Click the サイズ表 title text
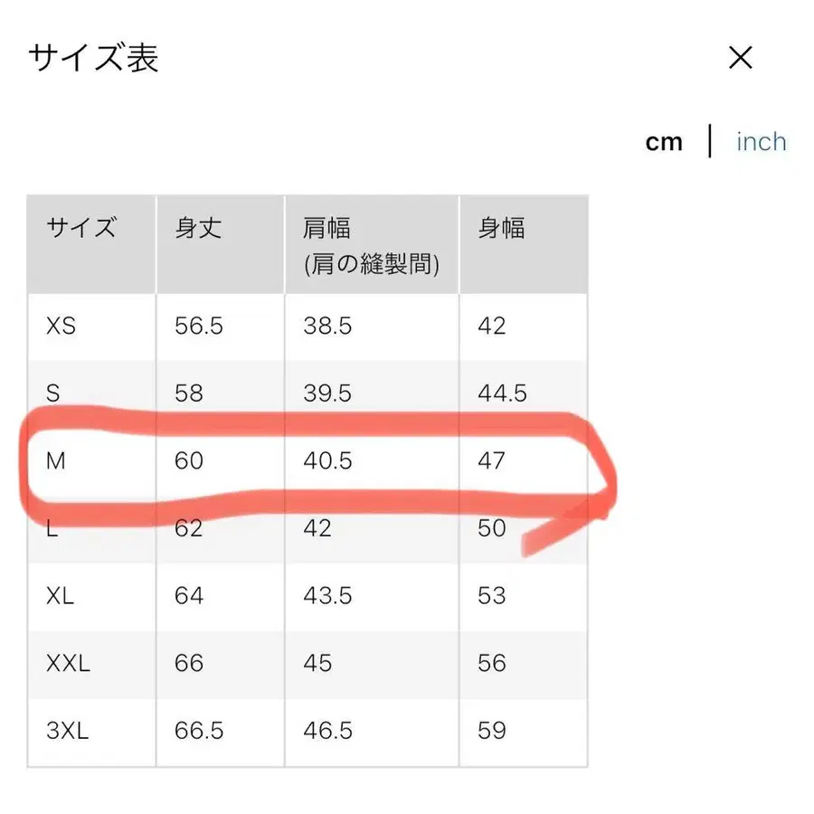Screen dimensions: 814x814 click(90, 58)
